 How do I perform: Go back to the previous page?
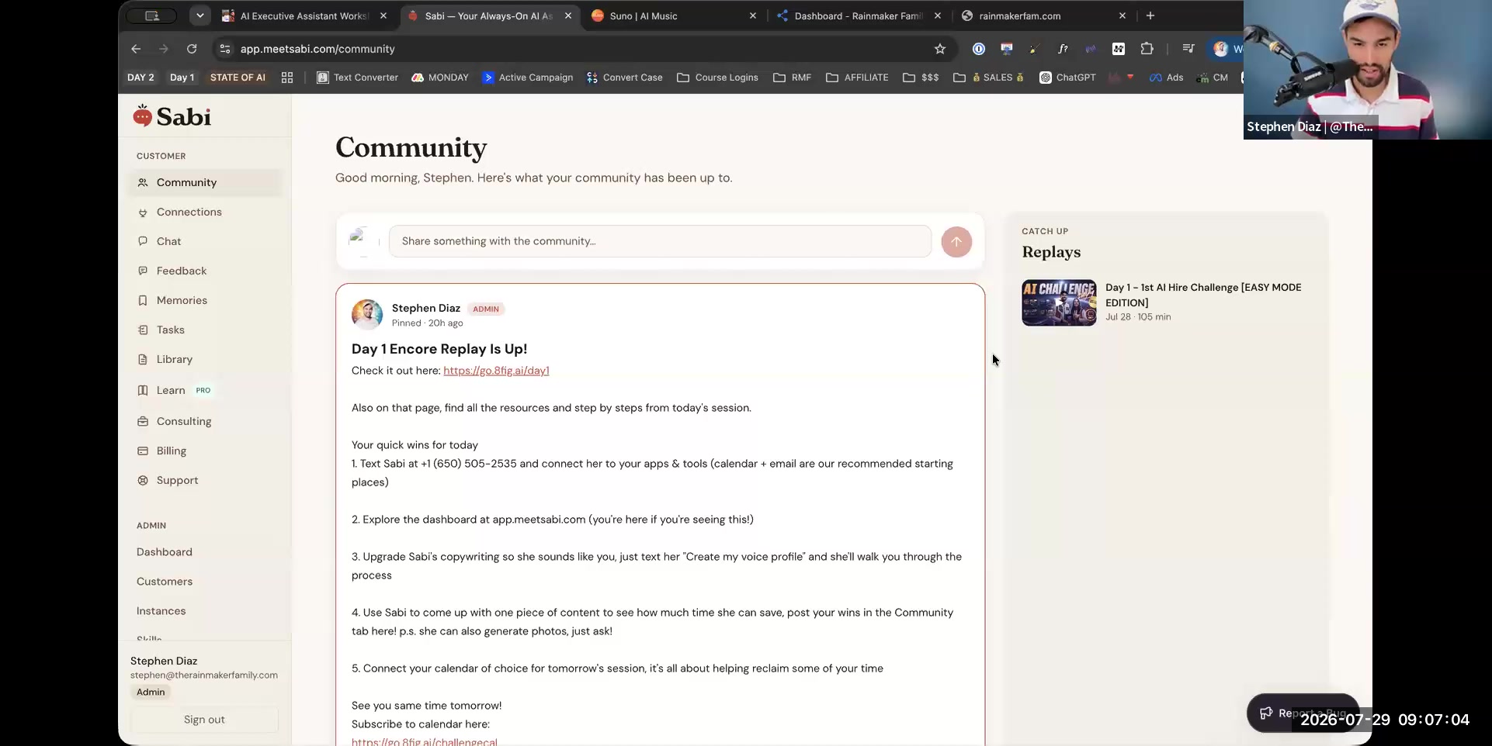coord(136,49)
